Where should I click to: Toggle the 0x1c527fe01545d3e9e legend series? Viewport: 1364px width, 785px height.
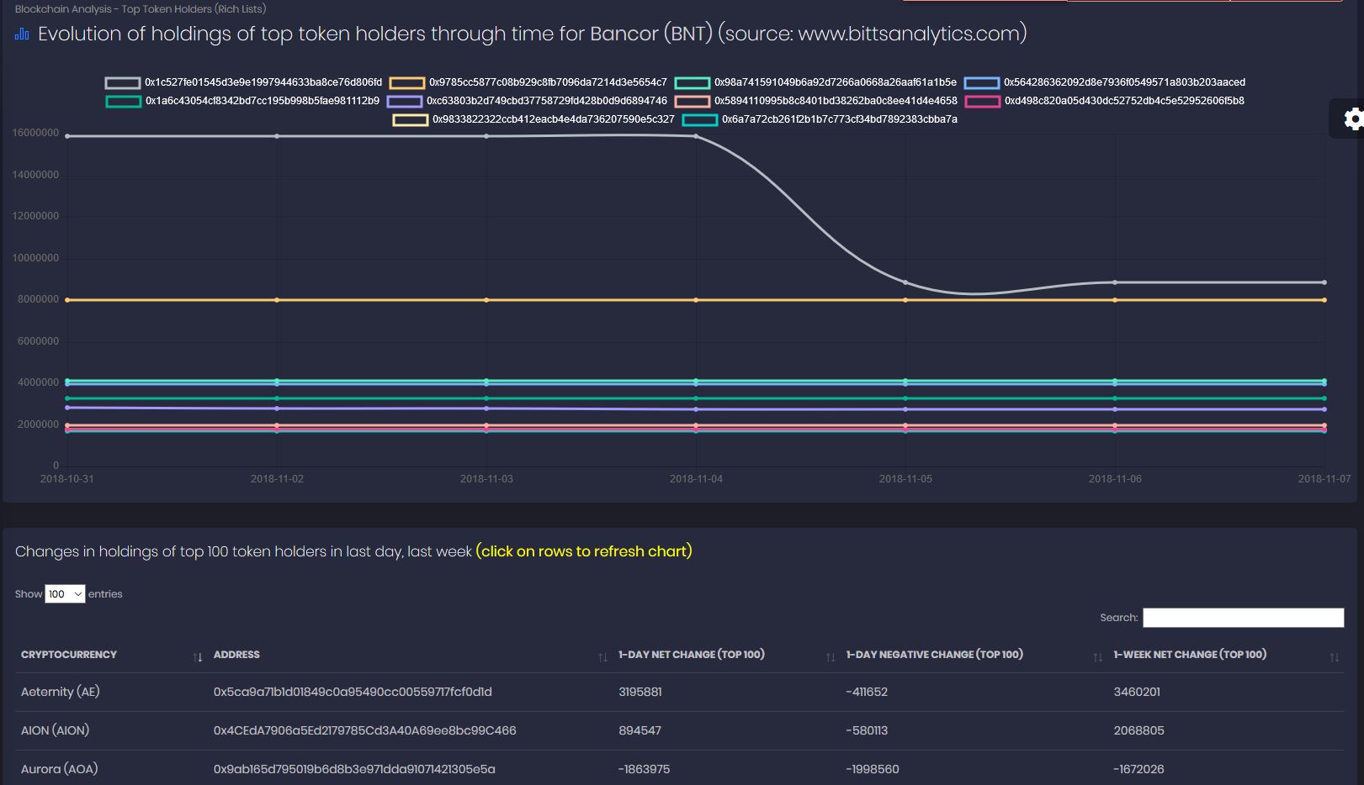tap(244, 82)
